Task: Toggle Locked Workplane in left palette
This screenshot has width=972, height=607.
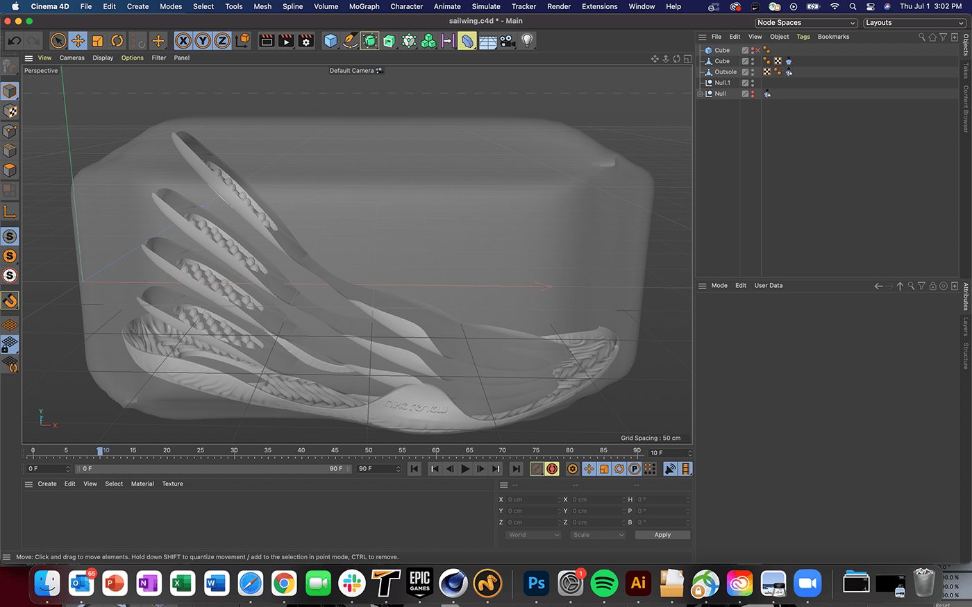Action: click(10, 344)
